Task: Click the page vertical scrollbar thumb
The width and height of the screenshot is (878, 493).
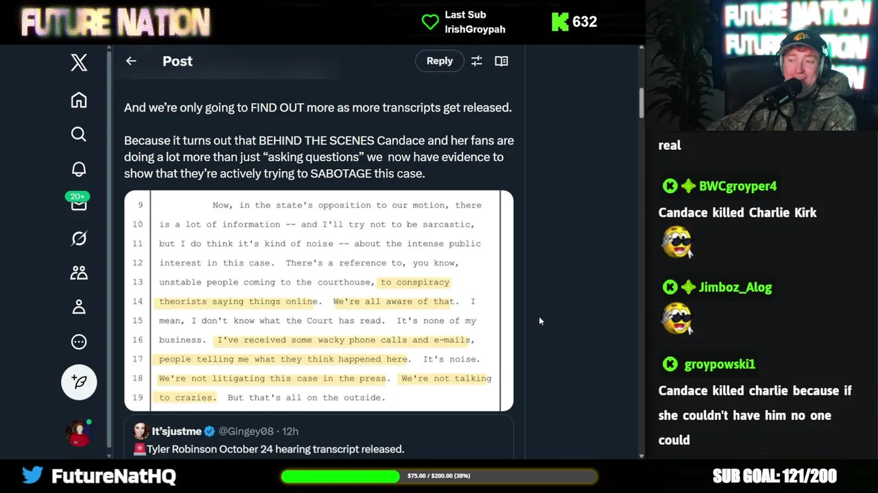Action: [x=641, y=103]
